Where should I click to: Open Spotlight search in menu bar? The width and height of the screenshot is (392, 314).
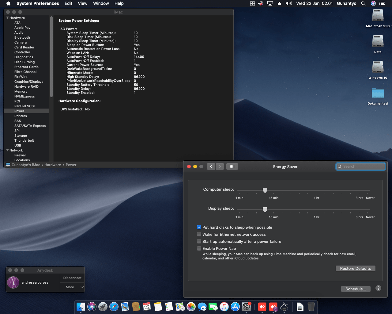[x=363, y=3]
